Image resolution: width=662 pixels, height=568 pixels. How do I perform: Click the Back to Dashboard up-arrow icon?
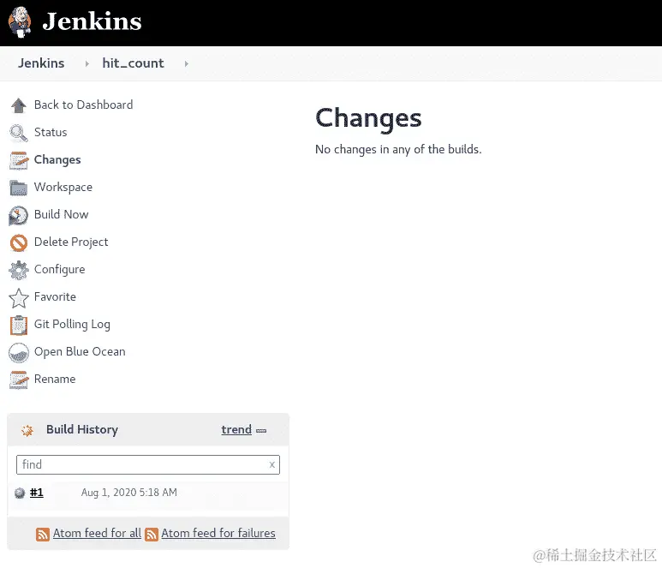tap(19, 105)
